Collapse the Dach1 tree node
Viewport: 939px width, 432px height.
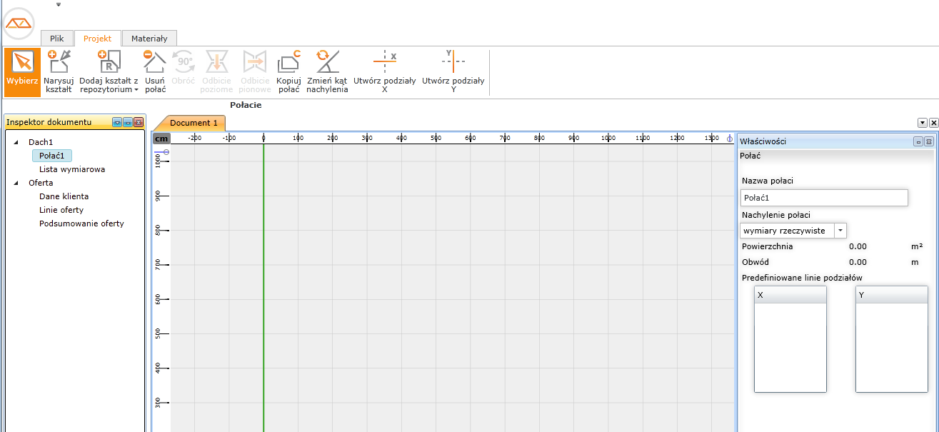tap(16, 143)
